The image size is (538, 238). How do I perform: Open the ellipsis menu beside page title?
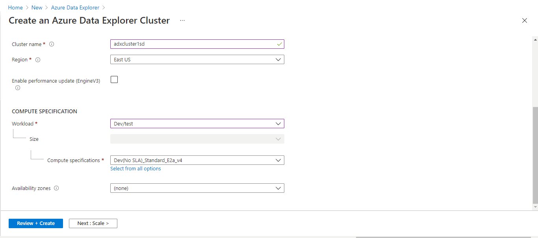coord(182,20)
